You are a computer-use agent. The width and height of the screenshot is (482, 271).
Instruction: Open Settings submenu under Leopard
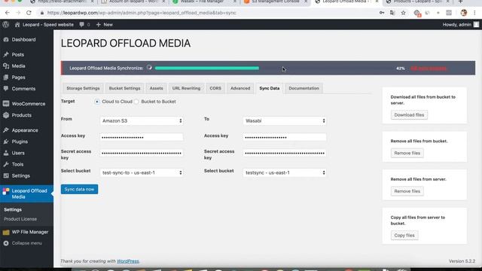[x=13, y=209]
